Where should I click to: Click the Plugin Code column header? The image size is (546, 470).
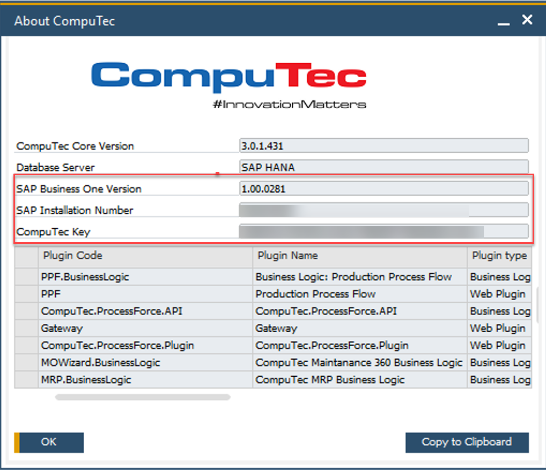coord(145,256)
